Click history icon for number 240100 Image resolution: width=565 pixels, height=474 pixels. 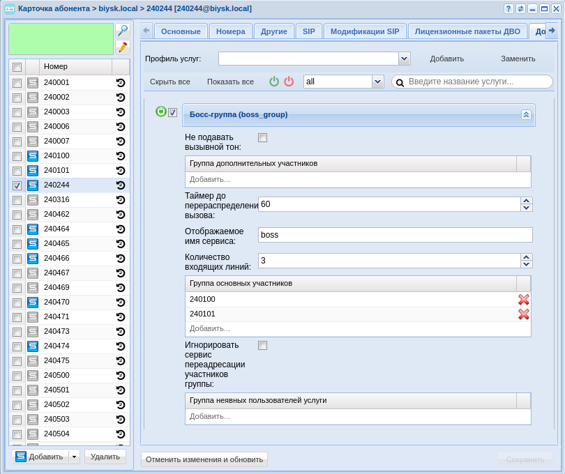[x=121, y=155]
